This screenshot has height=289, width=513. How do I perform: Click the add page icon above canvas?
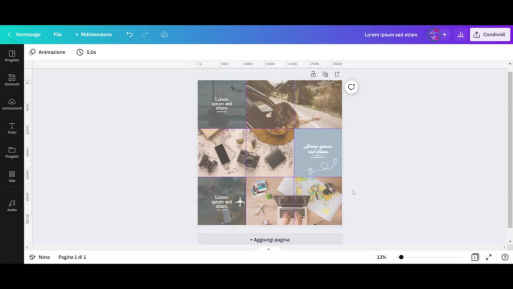(x=337, y=74)
